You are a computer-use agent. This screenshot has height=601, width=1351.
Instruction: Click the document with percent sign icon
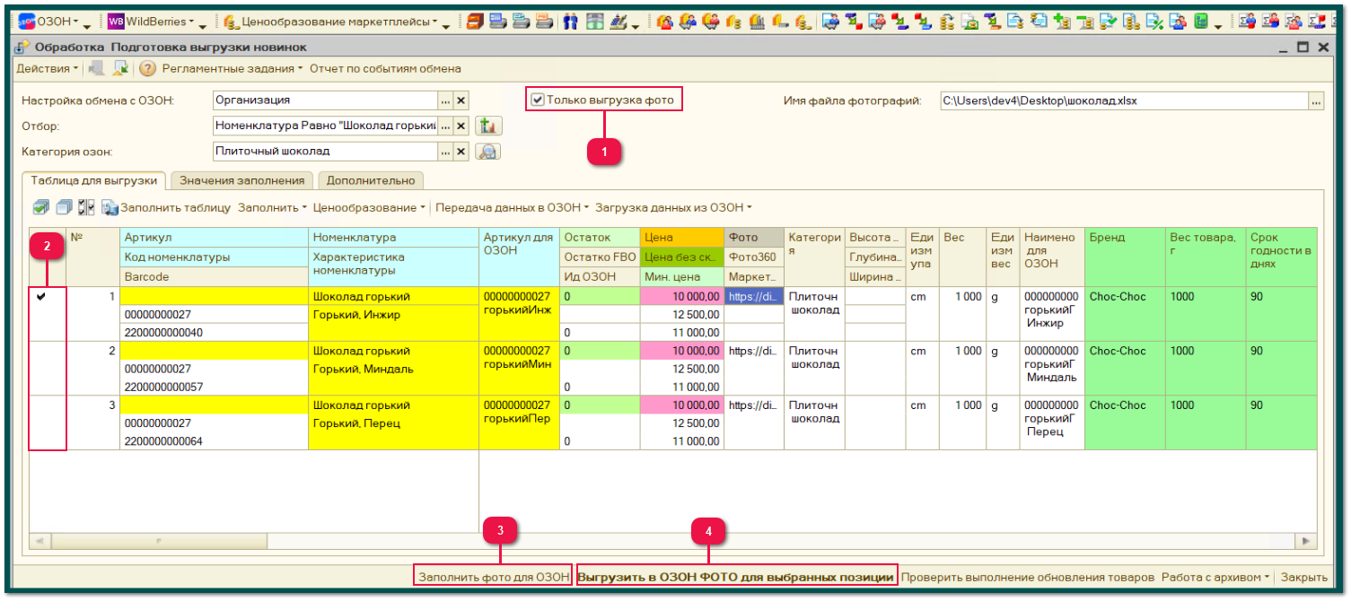[1154, 22]
